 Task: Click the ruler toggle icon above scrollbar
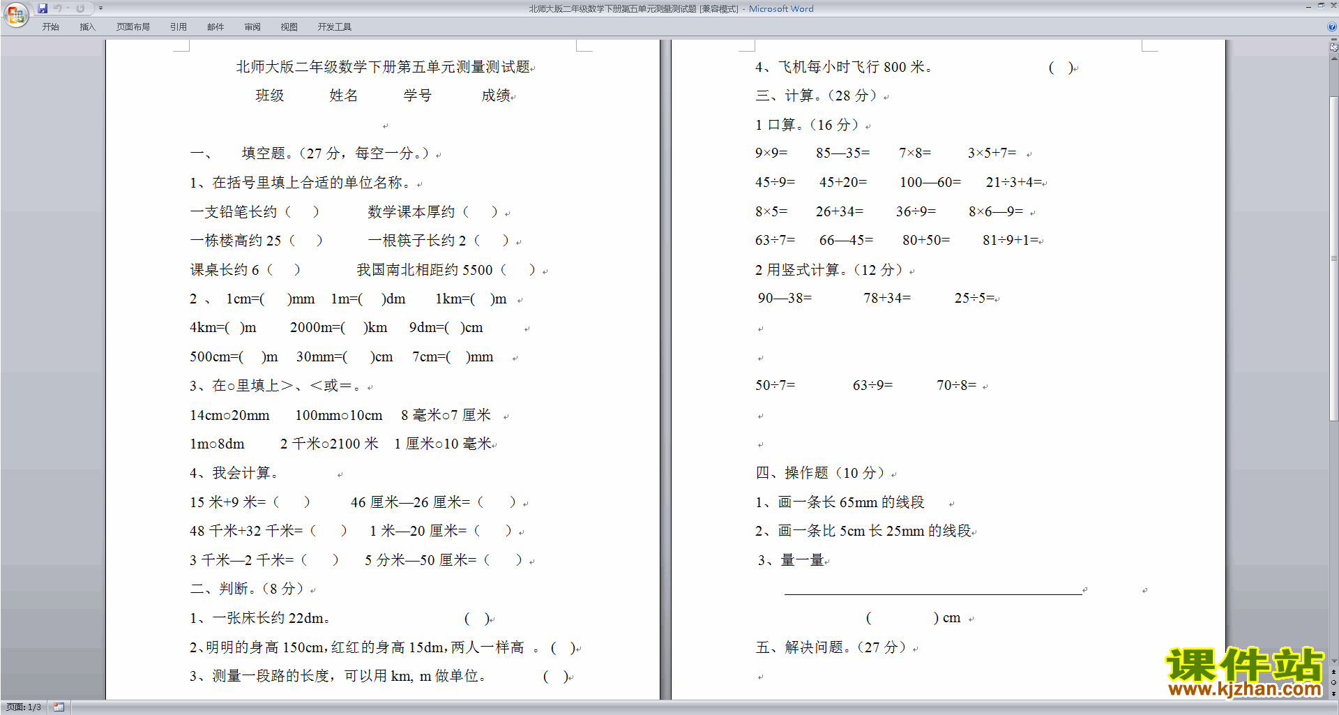1333,47
